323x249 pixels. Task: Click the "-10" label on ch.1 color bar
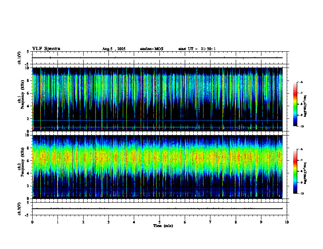301,127
